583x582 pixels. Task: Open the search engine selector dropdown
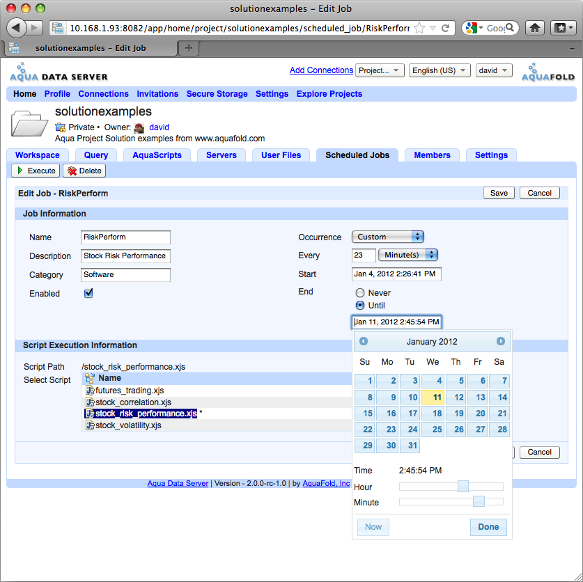tap(474, 28)
